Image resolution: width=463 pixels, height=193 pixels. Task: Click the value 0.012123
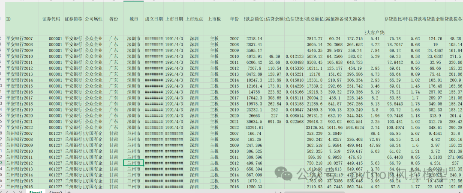click(295, 56)
